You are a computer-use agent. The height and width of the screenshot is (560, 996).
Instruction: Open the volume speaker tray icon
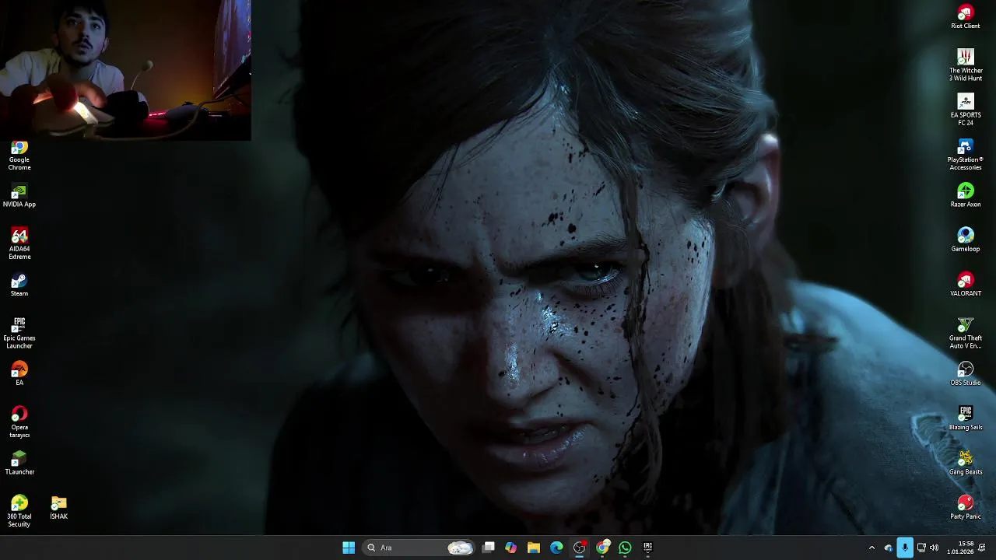pyautogui.click(x=934, y=548)
